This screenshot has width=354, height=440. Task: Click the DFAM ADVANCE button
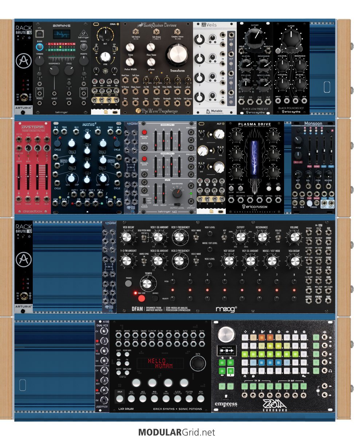click(156, 298)
